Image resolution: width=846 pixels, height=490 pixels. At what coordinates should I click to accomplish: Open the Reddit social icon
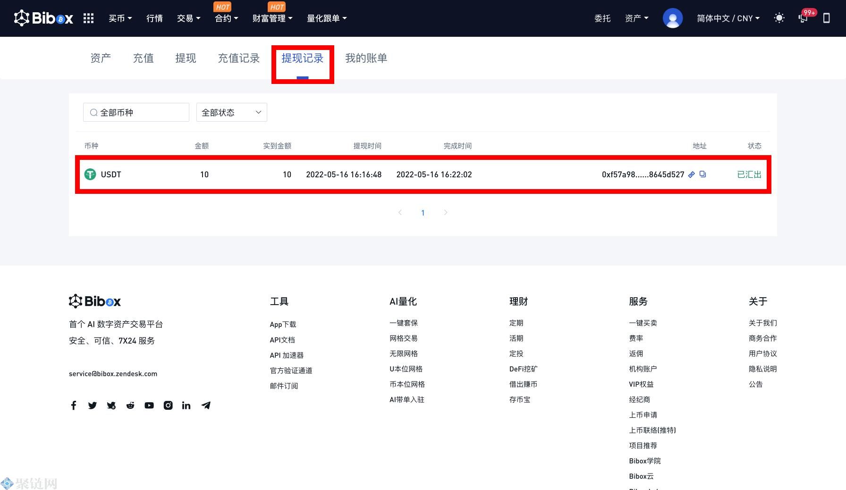(x=130, y=405)
